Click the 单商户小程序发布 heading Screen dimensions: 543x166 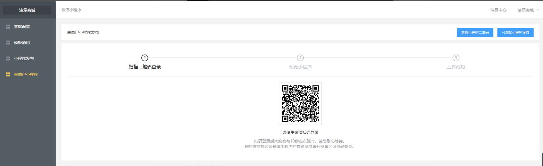83,33
